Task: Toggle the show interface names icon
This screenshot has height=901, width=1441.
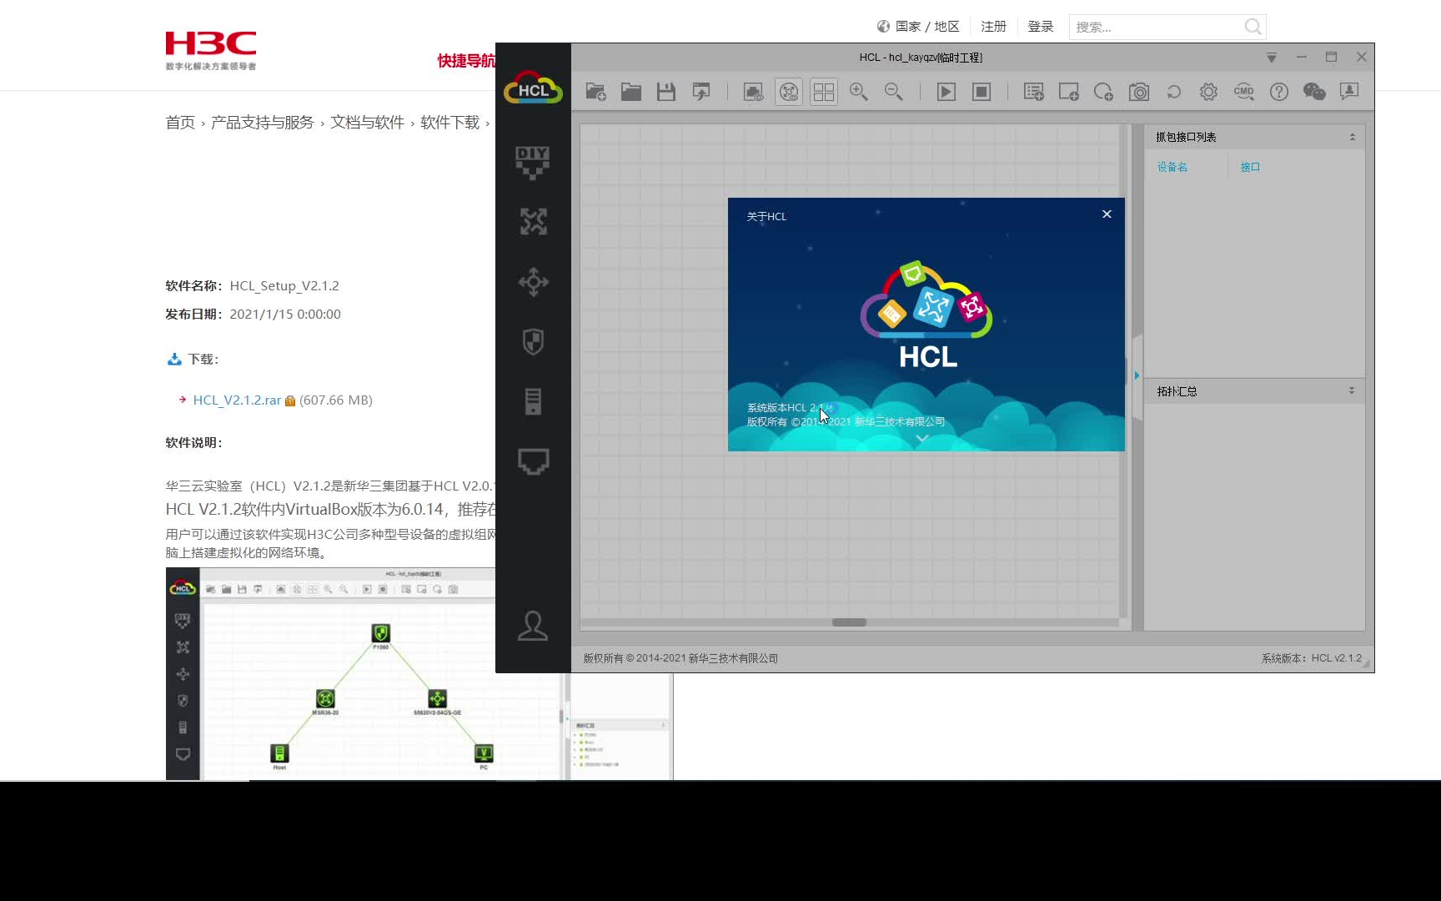Action: (753, 92)
